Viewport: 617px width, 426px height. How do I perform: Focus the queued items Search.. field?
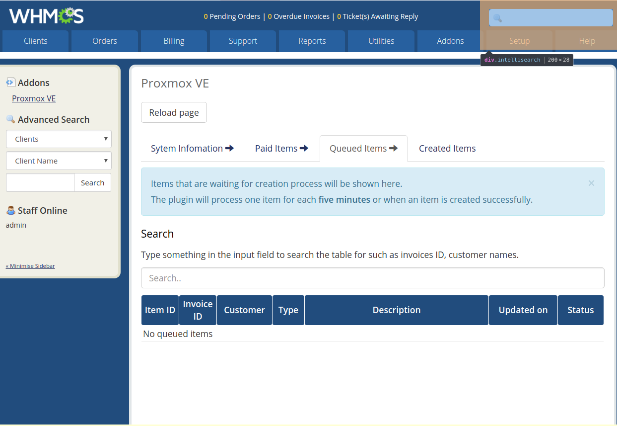(373, 278)
